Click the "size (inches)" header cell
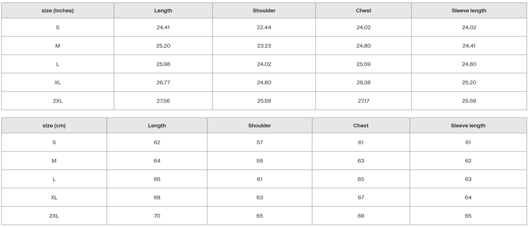Image resolution: width=530 pixels, height=227 pixels. (x=57, y=11)
